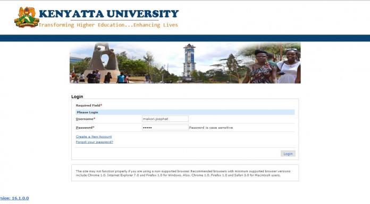
Task: Click the Username label
Action: (86, 119)
